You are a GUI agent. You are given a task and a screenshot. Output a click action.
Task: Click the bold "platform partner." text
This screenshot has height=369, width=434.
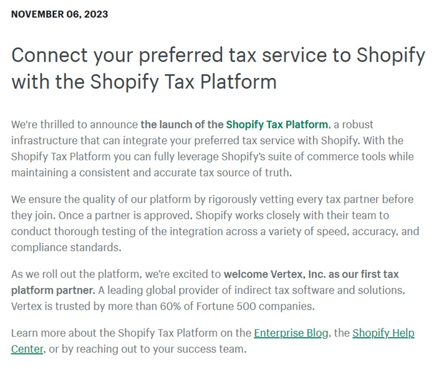click(x=53, y=290)
